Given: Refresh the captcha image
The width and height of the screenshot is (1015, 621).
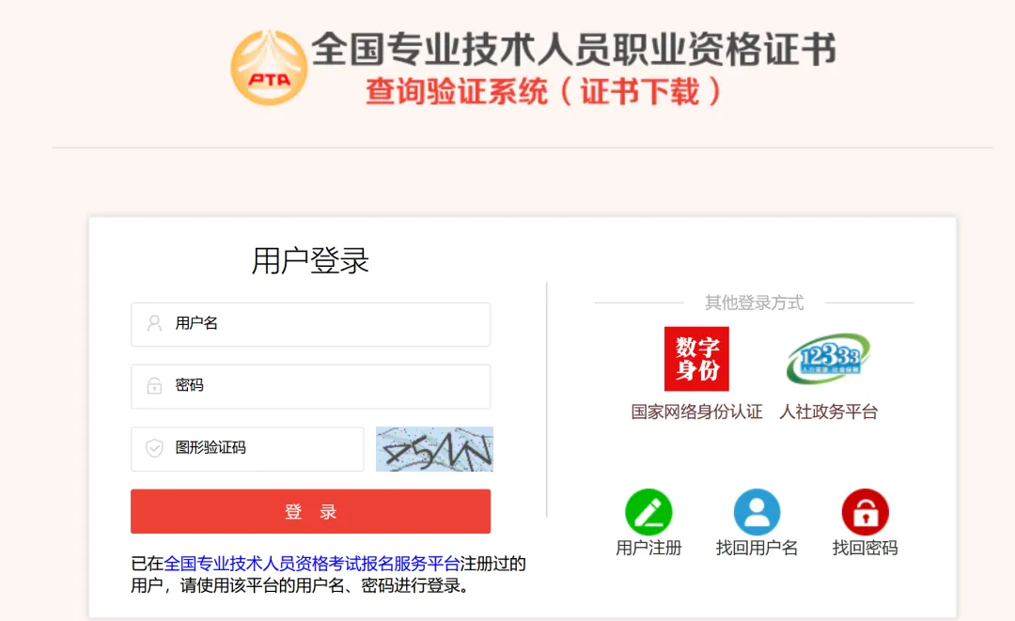Looking at the screenshot, I should pos(434,449).
